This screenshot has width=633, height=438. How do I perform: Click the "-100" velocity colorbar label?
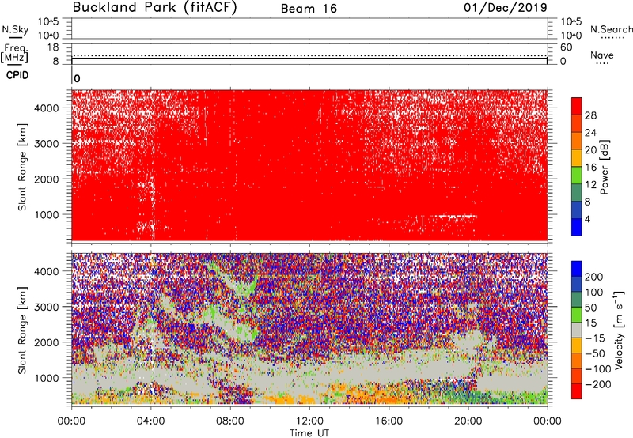coord(597,368)
